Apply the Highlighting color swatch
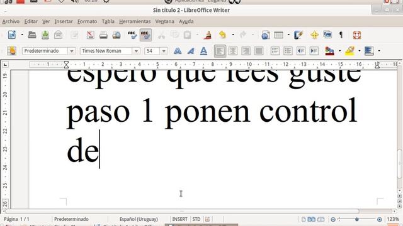Screen dimensions: 403x226 (x=350, y=51)
